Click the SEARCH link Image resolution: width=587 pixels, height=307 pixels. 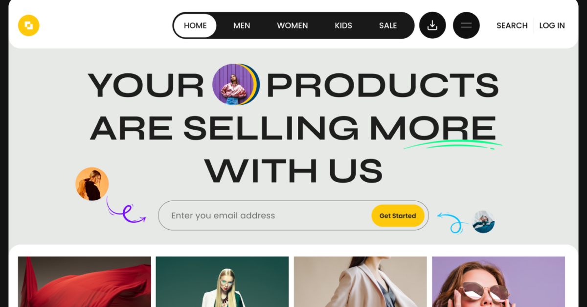pos(512,25)
